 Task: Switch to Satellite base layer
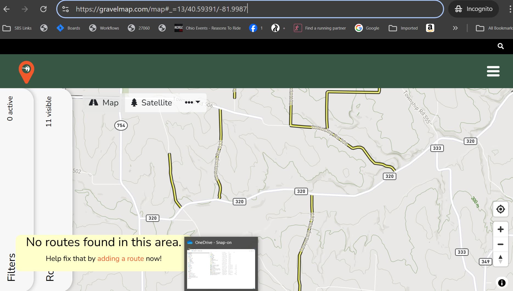pyautogui.click(x=151, y=103)
